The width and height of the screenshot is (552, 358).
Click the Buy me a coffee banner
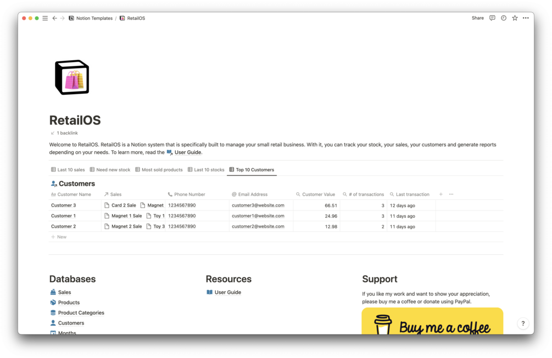(432, 321)
